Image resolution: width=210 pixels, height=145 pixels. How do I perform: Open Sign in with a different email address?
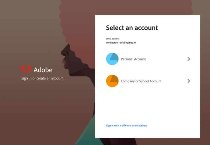(126, 126)
